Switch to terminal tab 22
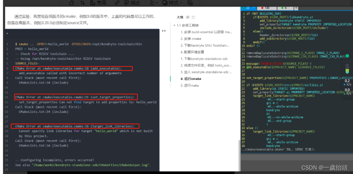The height and width of the screenshot is (174, 353). tap(248, 8)
